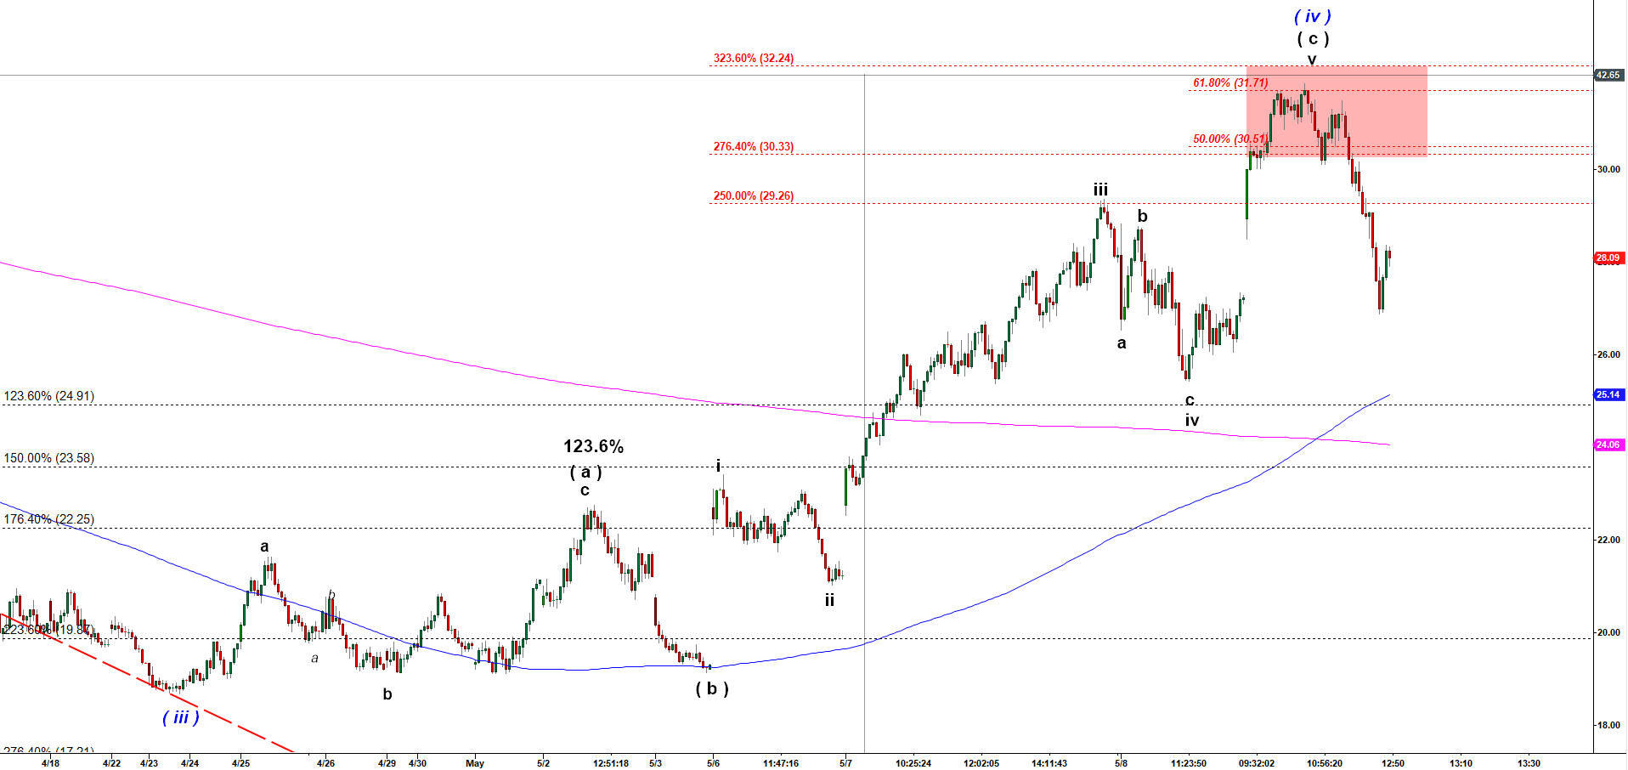Click the 4/22 date on time axis
Screen dimensions: 1628x770
point(111,763)
